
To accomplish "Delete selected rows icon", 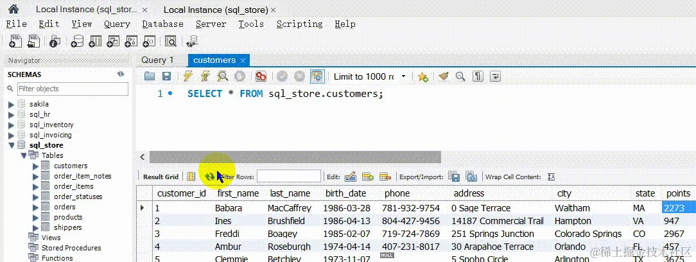I will click(385, 177).
